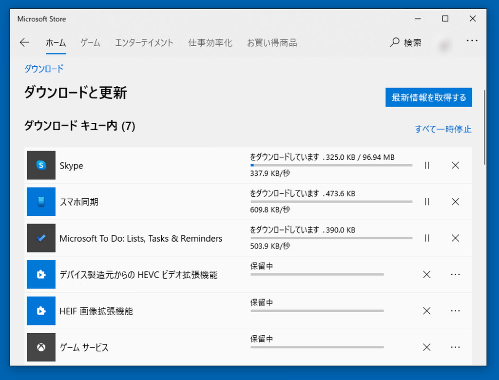Pause the Microsoft To Do download
The height and width of the screenshot is (380, 499).
[x=426, y=238]
